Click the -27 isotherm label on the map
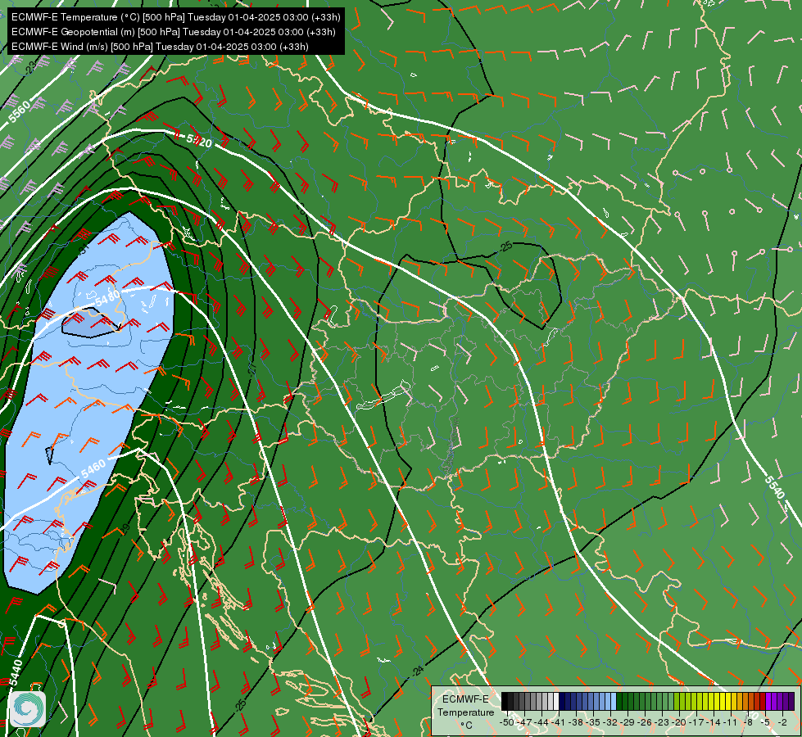The image size is (802, 737). click(x=252, y=369)
